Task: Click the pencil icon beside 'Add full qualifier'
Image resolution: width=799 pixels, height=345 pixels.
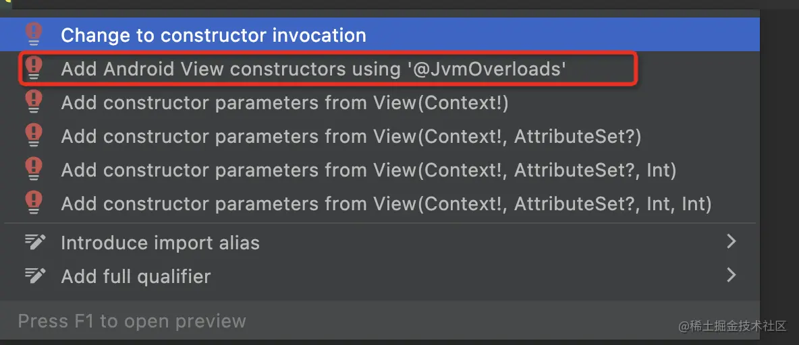Action: 35,276
